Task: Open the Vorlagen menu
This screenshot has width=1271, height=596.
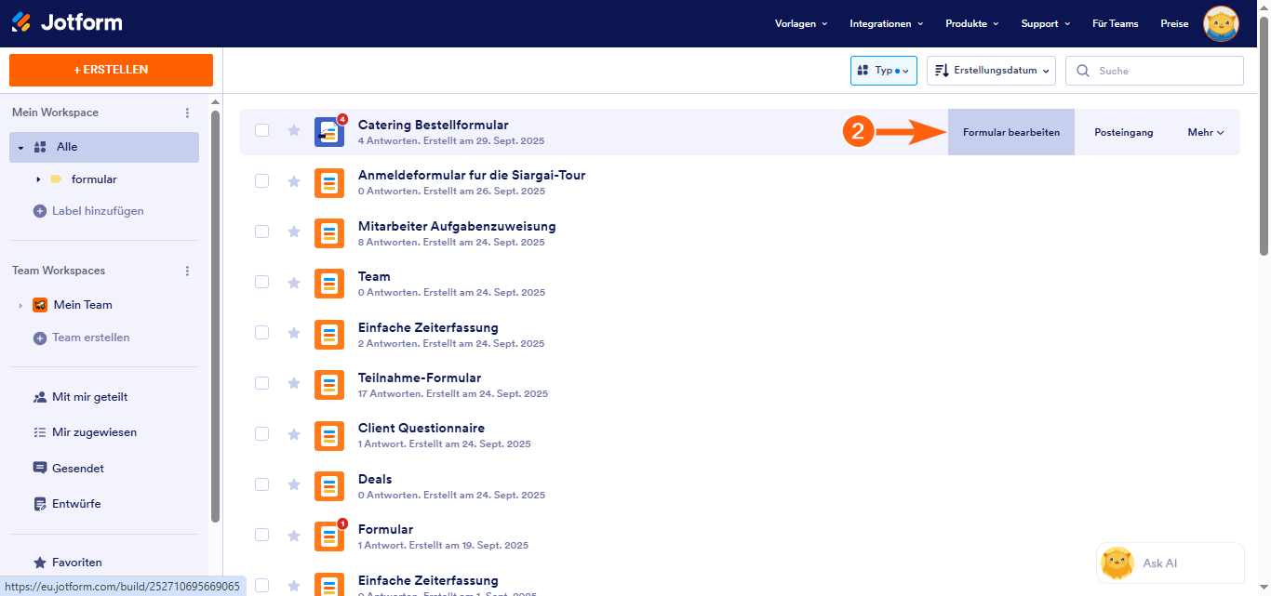Action: point(800,24)
